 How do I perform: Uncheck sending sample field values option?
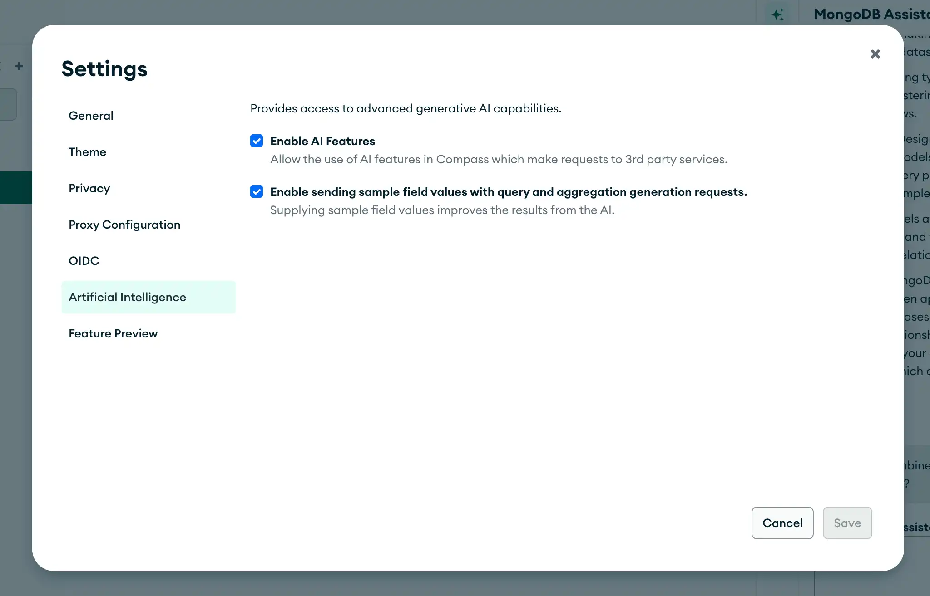tap(257, 191)
